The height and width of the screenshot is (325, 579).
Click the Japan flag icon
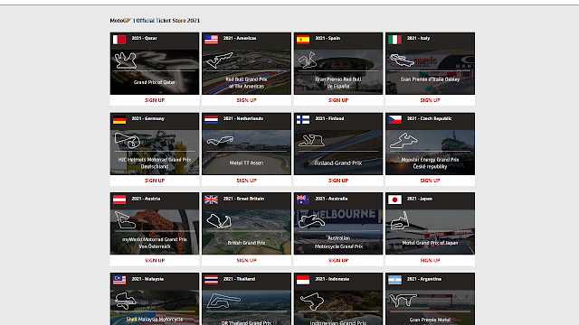click(394, 200)
